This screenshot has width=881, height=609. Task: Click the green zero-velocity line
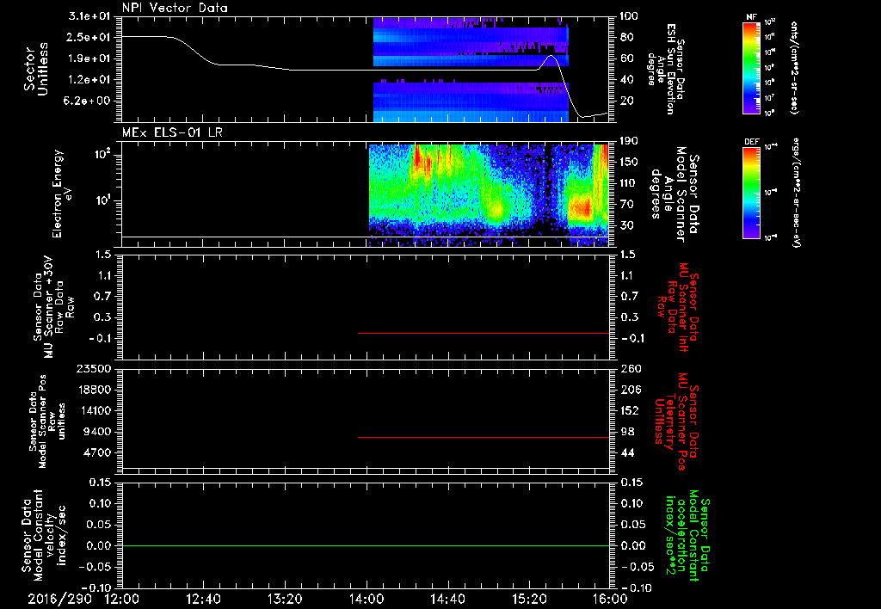coord(366,545)
